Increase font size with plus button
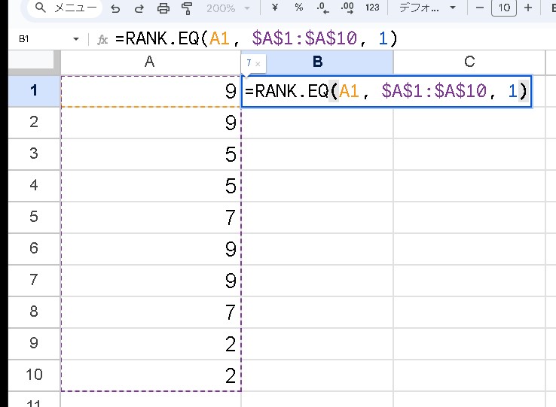 528,8
